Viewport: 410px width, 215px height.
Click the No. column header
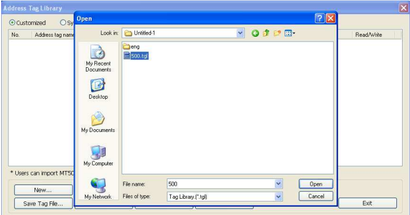20,34
